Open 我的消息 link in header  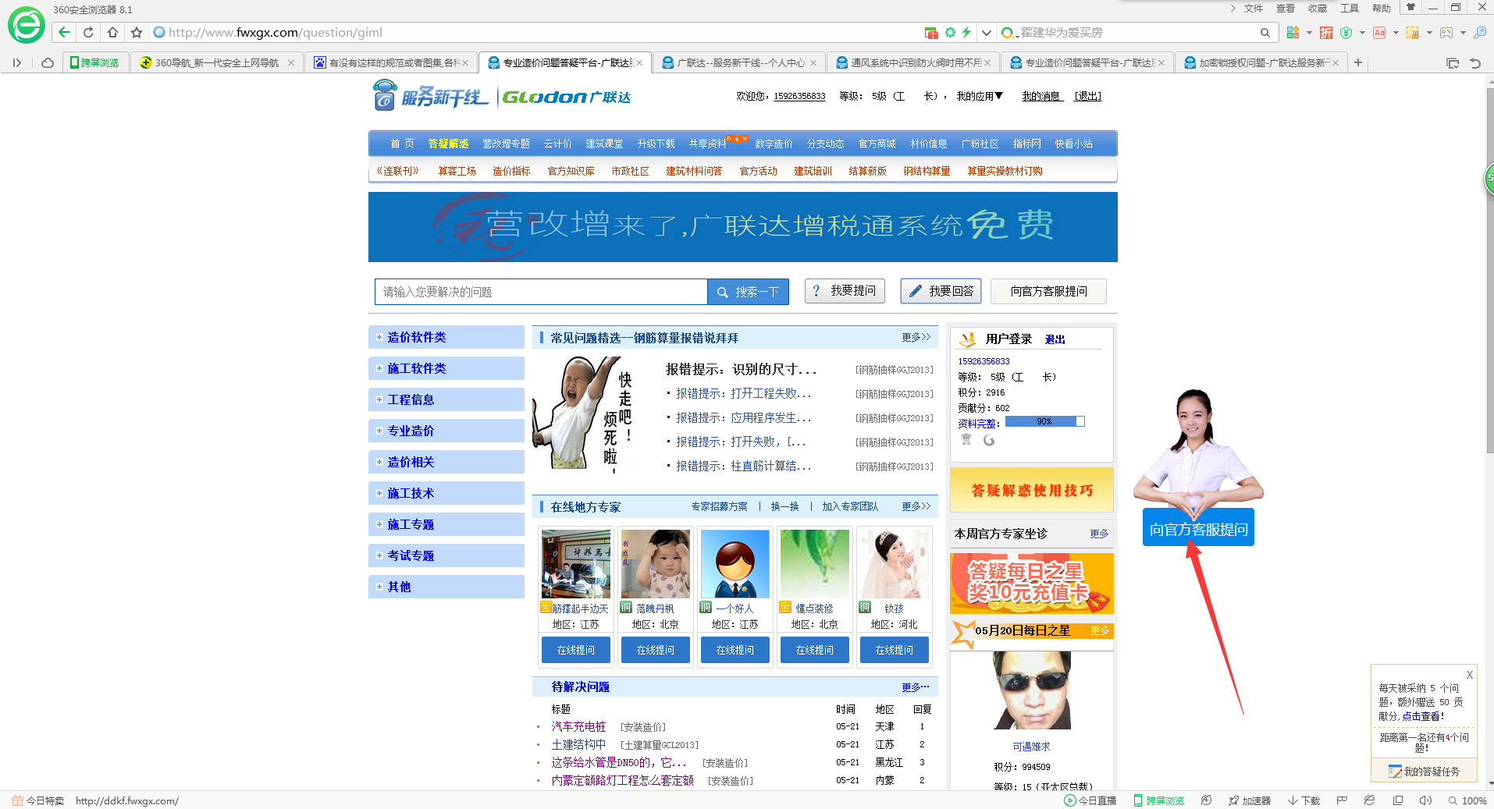click(x=1040, y=96)
